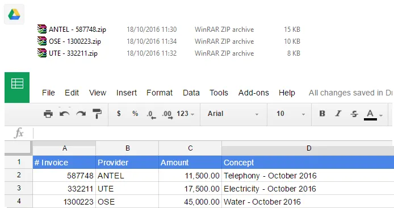Open the Edit menu

pyautogui.click(x=72, y=93)
